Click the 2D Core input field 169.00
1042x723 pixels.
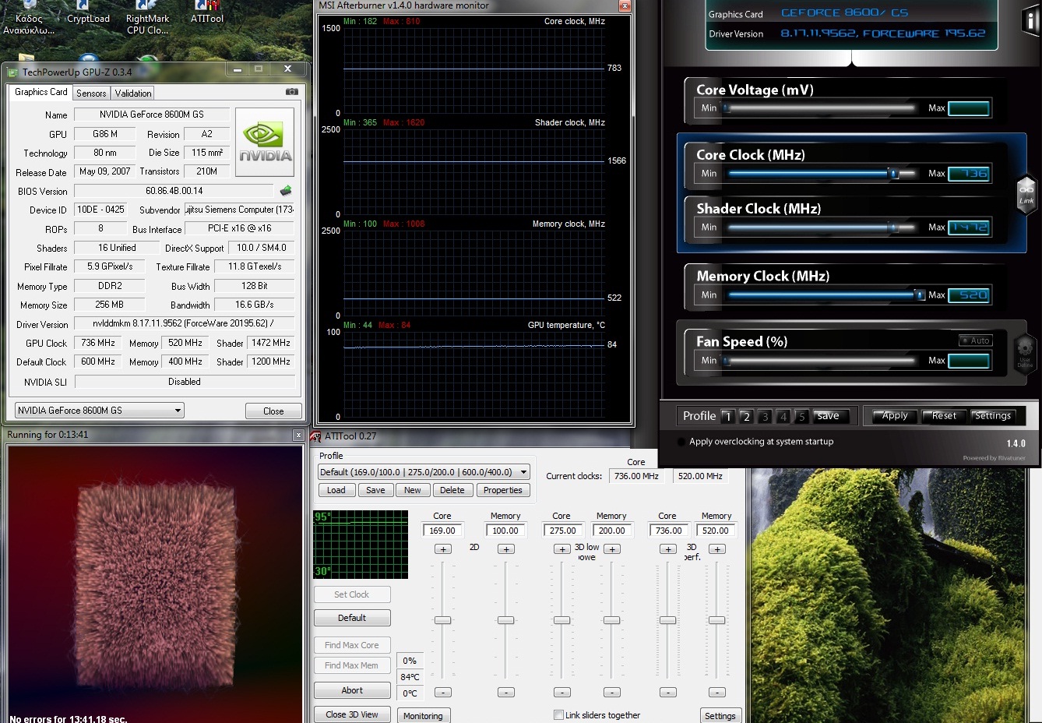pos(443,531)
